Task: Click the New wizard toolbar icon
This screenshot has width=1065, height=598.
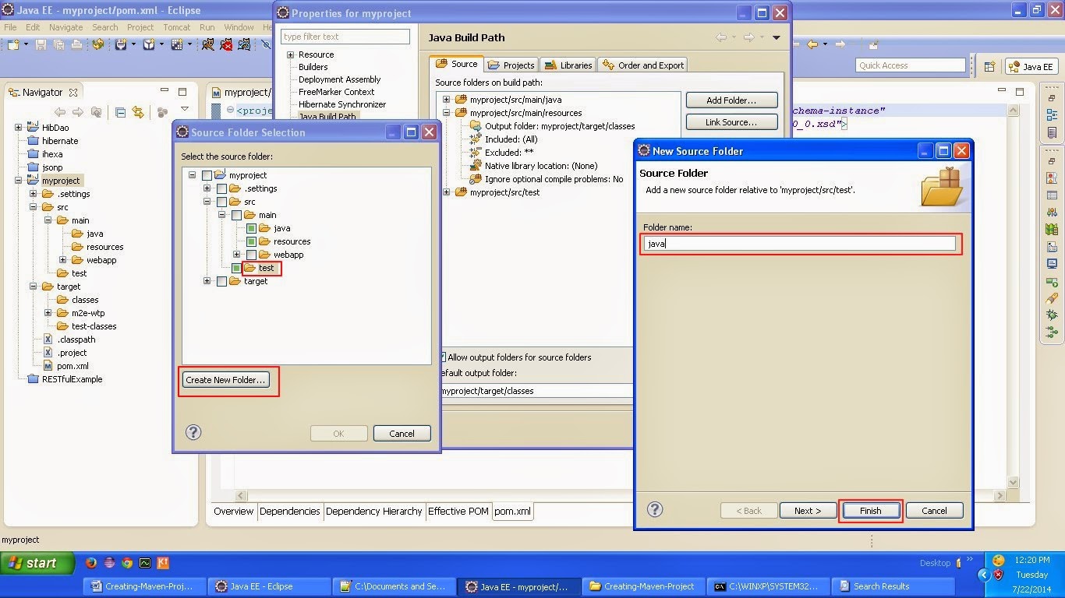Action: coord(14,44)
